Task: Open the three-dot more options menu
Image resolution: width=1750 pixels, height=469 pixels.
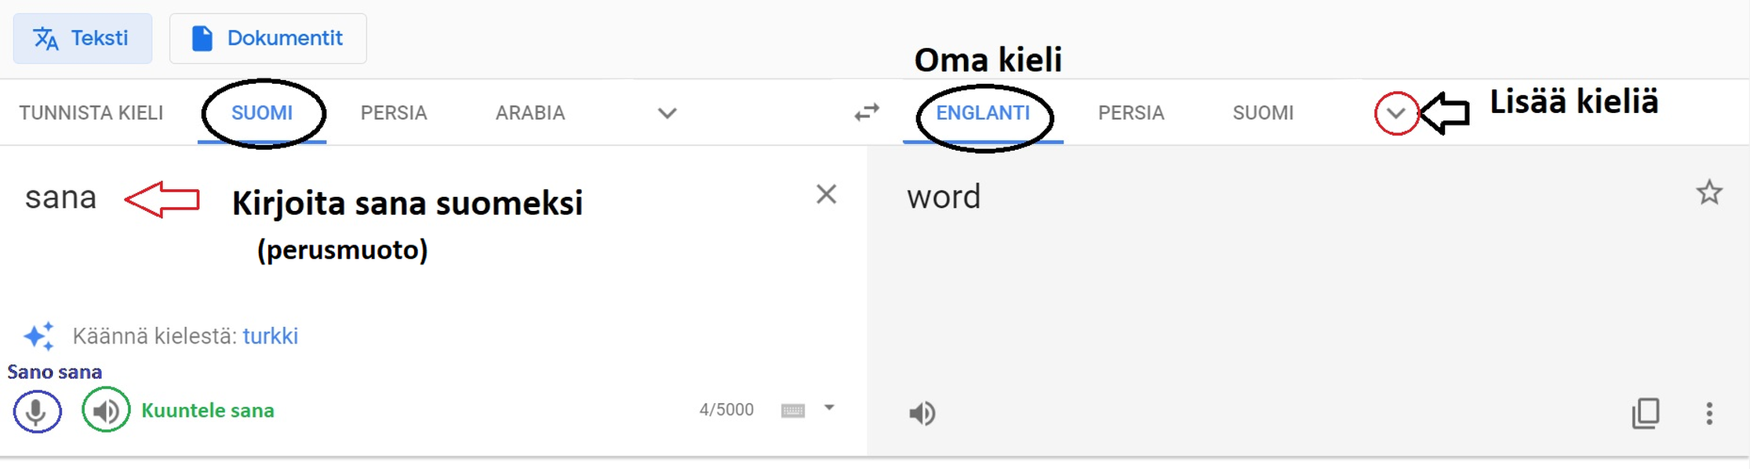Action: (1709, 413)
